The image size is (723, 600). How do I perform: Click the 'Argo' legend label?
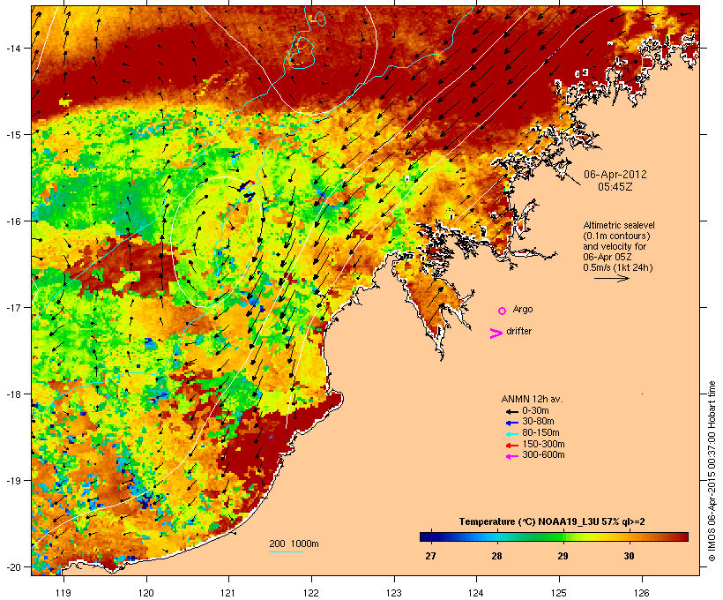(523, 309)
